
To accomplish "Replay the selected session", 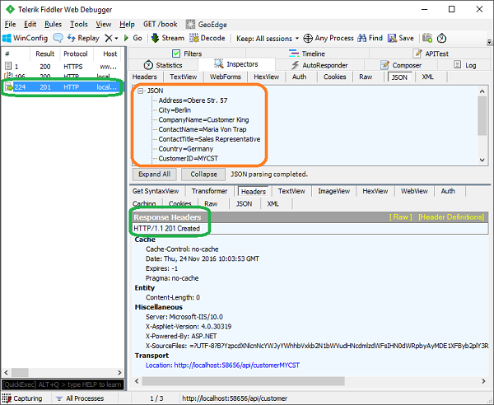I will coord(83,38).
